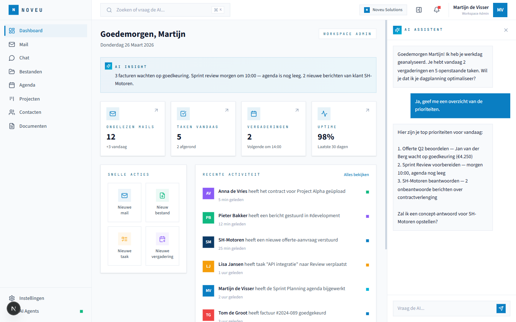The width and height of the screenshot is (516, 322).
Task: Click the Alles bekijken link
Action: (x=356, y=175)
